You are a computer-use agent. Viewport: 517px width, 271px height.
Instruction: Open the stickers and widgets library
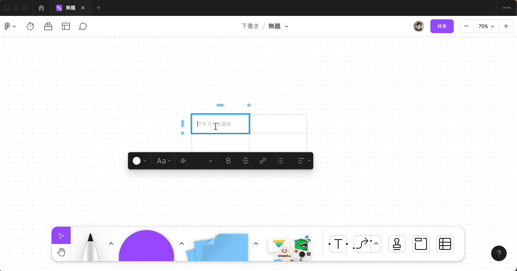[x=290, y=249]
